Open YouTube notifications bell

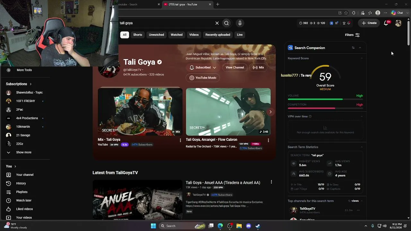point(387,23)
